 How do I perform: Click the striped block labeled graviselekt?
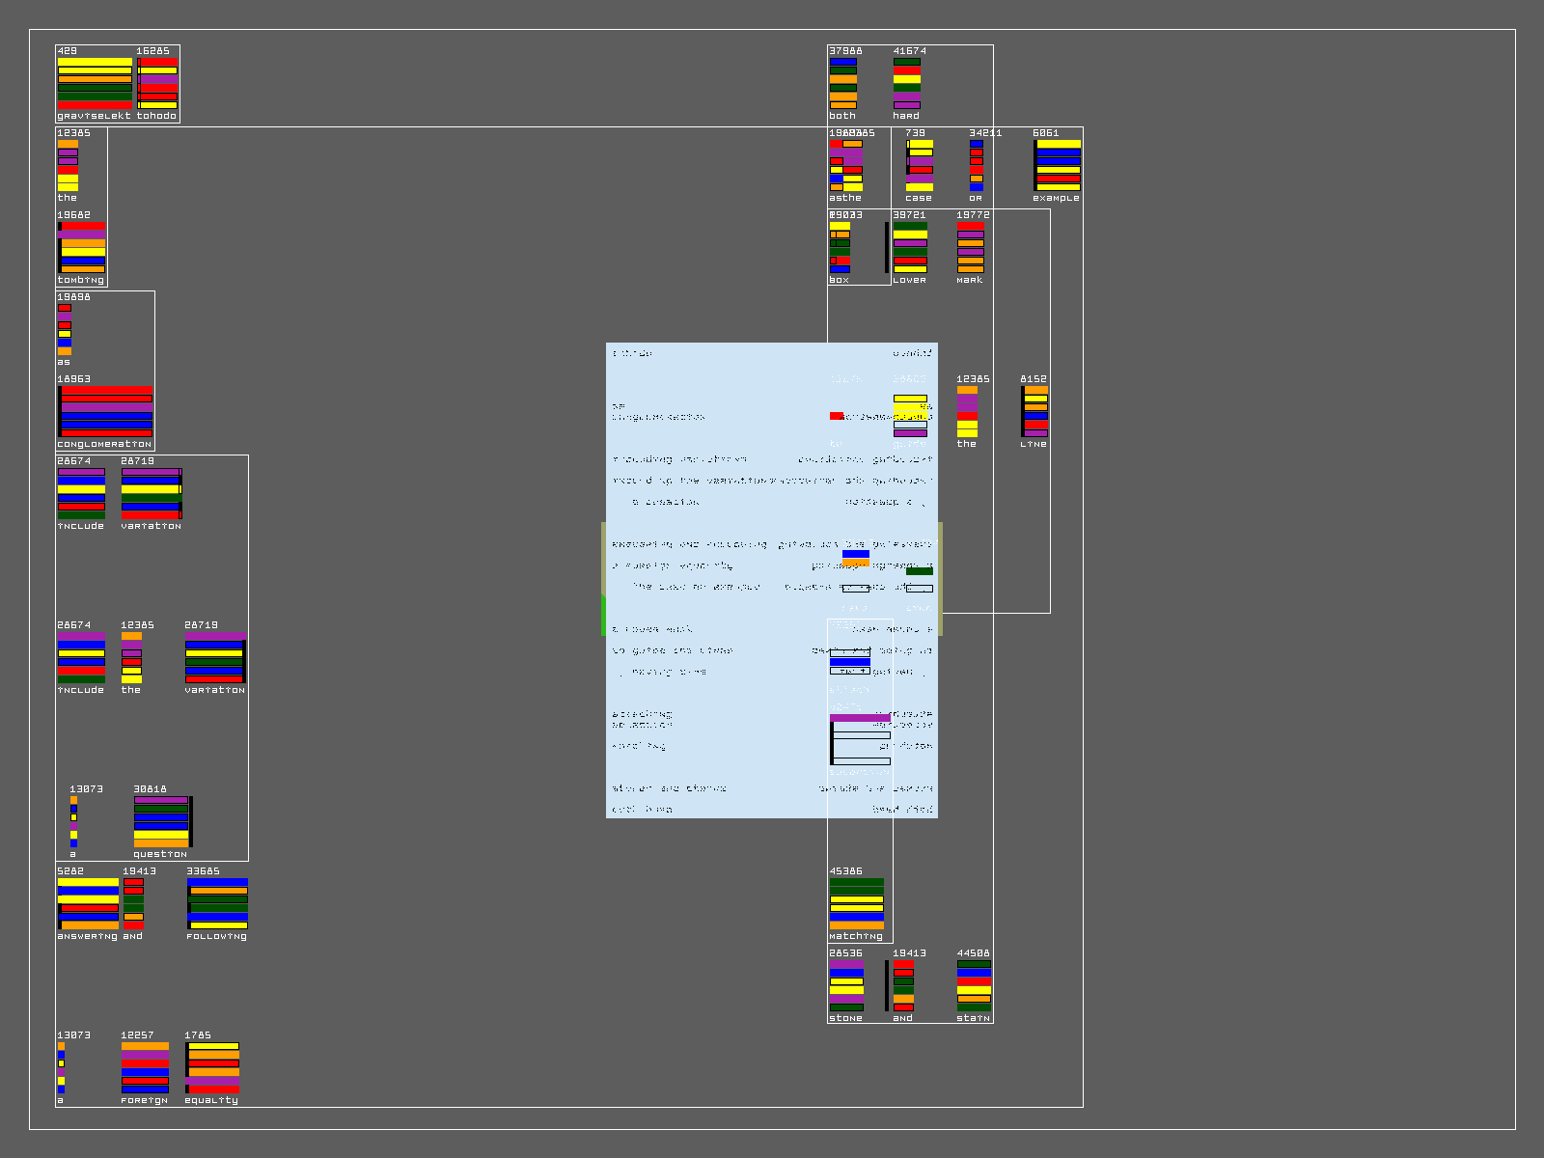pos(95,83)
